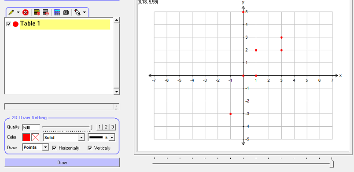Click the yellow pencil edit icon
The image size is (354, 172).
point(11,12)
